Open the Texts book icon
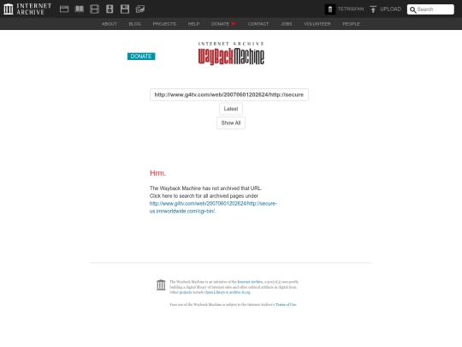 pyautogui.click(x=80, y=9)
